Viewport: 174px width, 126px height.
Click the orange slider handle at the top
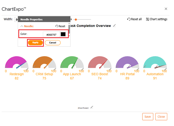pyautogui.click(x=76, y=19)
